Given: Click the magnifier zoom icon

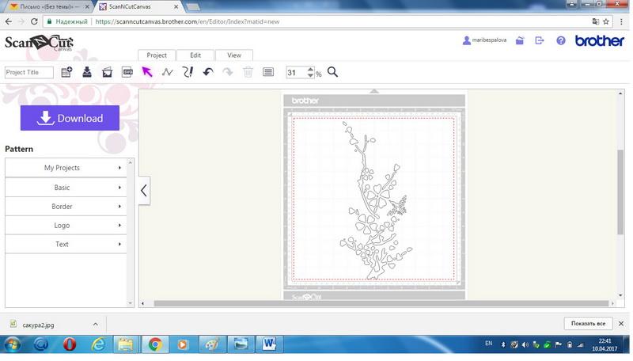Looking at the screenshot, I should tap(332, 72).
